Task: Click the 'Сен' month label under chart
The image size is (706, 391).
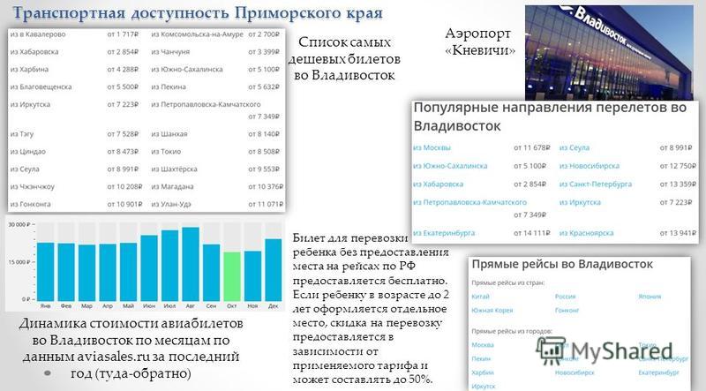Action: click(x=211, y=306)
